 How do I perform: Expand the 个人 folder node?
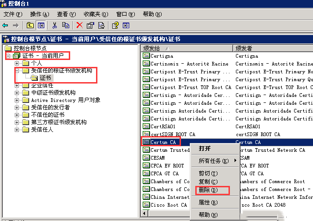pos(17,63)
